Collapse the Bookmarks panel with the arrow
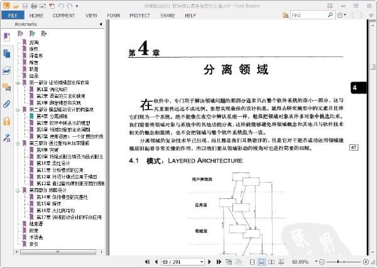 (x=101, y=24)
